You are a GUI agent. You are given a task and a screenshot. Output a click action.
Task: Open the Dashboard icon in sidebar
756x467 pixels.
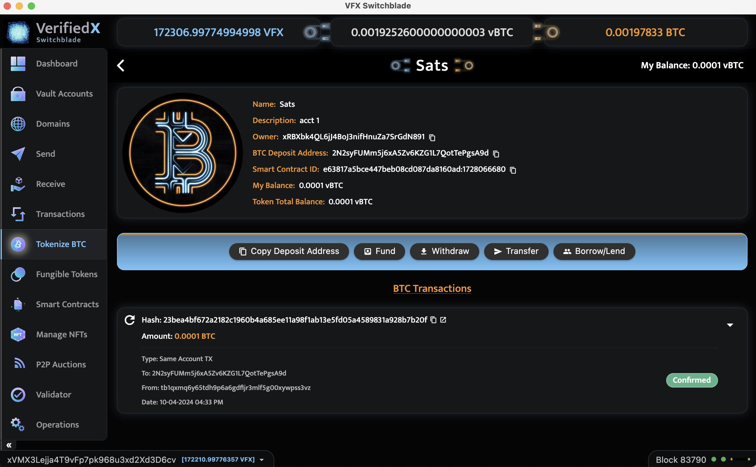(18, 63)
